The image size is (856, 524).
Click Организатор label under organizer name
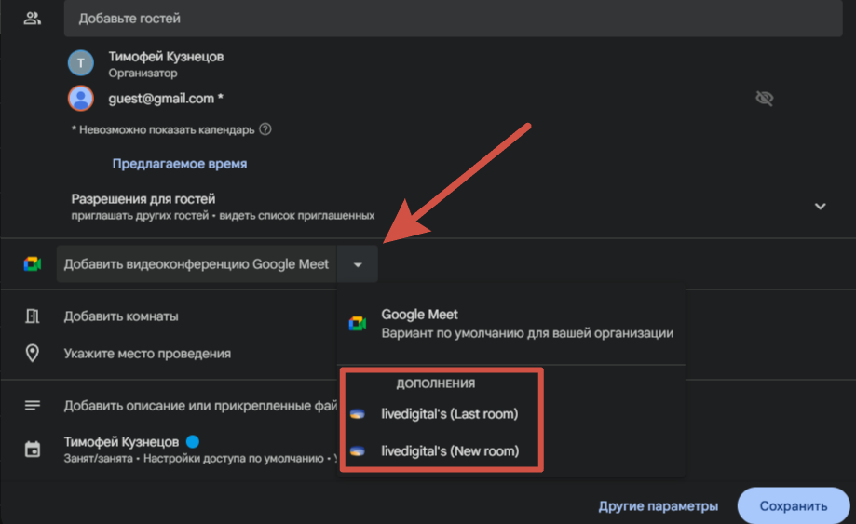(x=143, y=74)
